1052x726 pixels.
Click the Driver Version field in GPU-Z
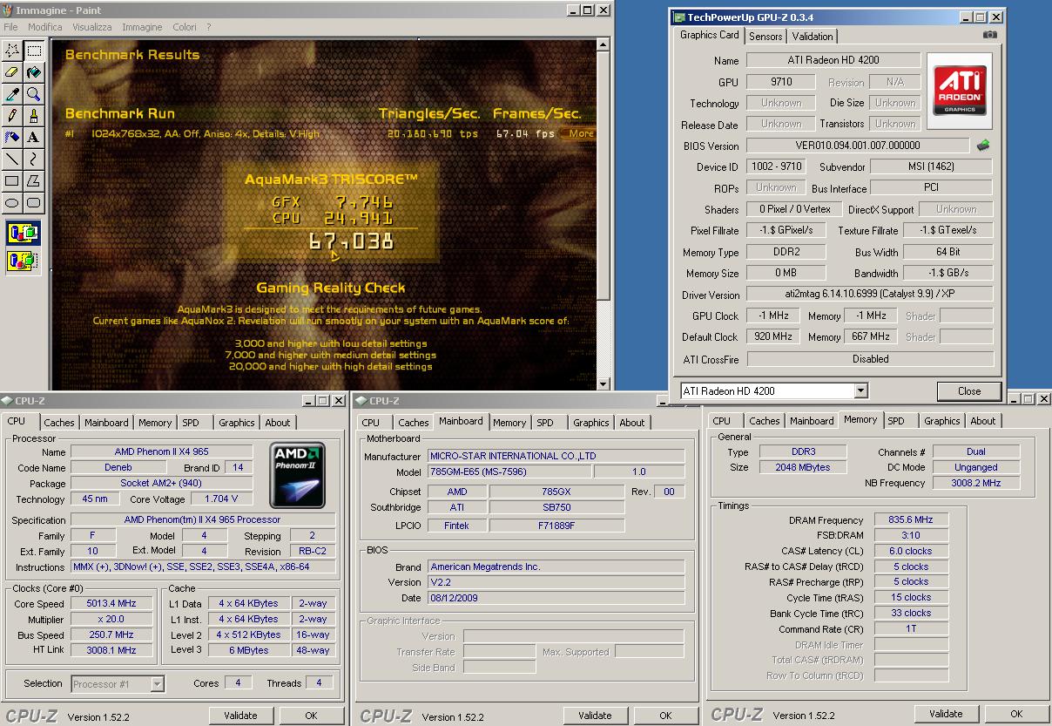tap(870, 295)
